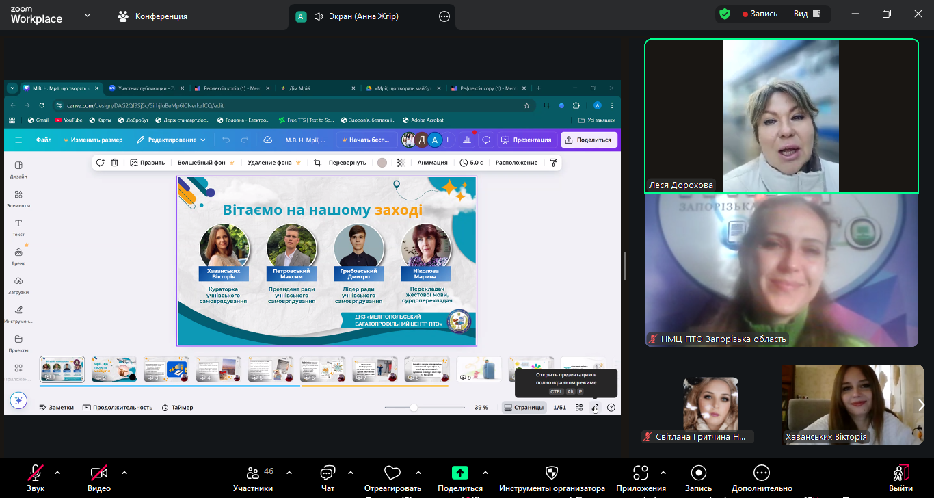Open the Apps icon in Zoom toolbar
Image resolution: width=934 pixels, height=498 pixels.
click(x=641, y=473)
